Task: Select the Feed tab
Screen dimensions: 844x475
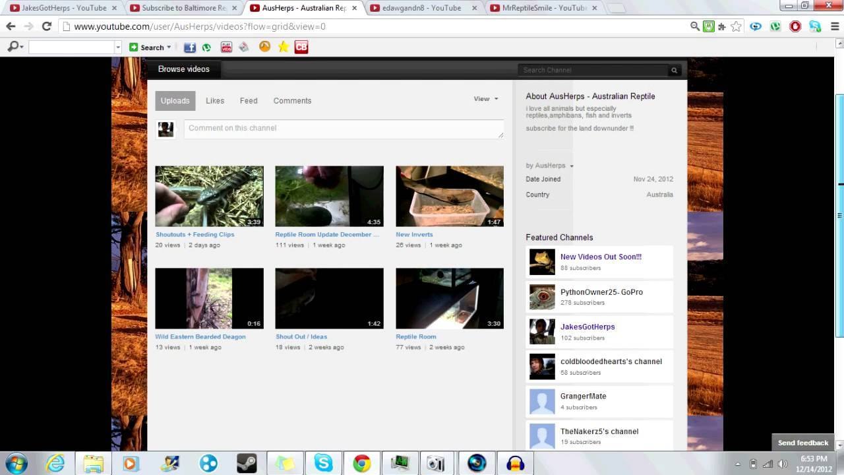Action: [249, 101]
